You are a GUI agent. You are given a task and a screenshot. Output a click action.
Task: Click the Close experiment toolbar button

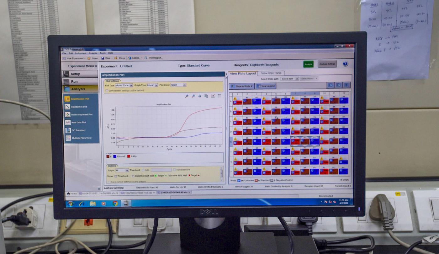tap(120, 58)
